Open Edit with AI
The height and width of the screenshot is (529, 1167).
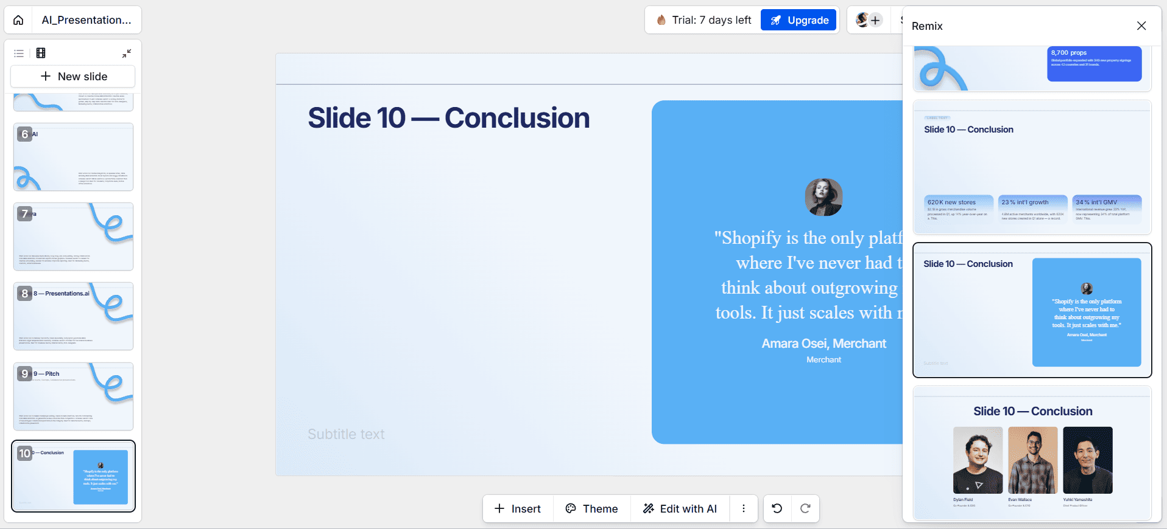click(x=680, y=509)
